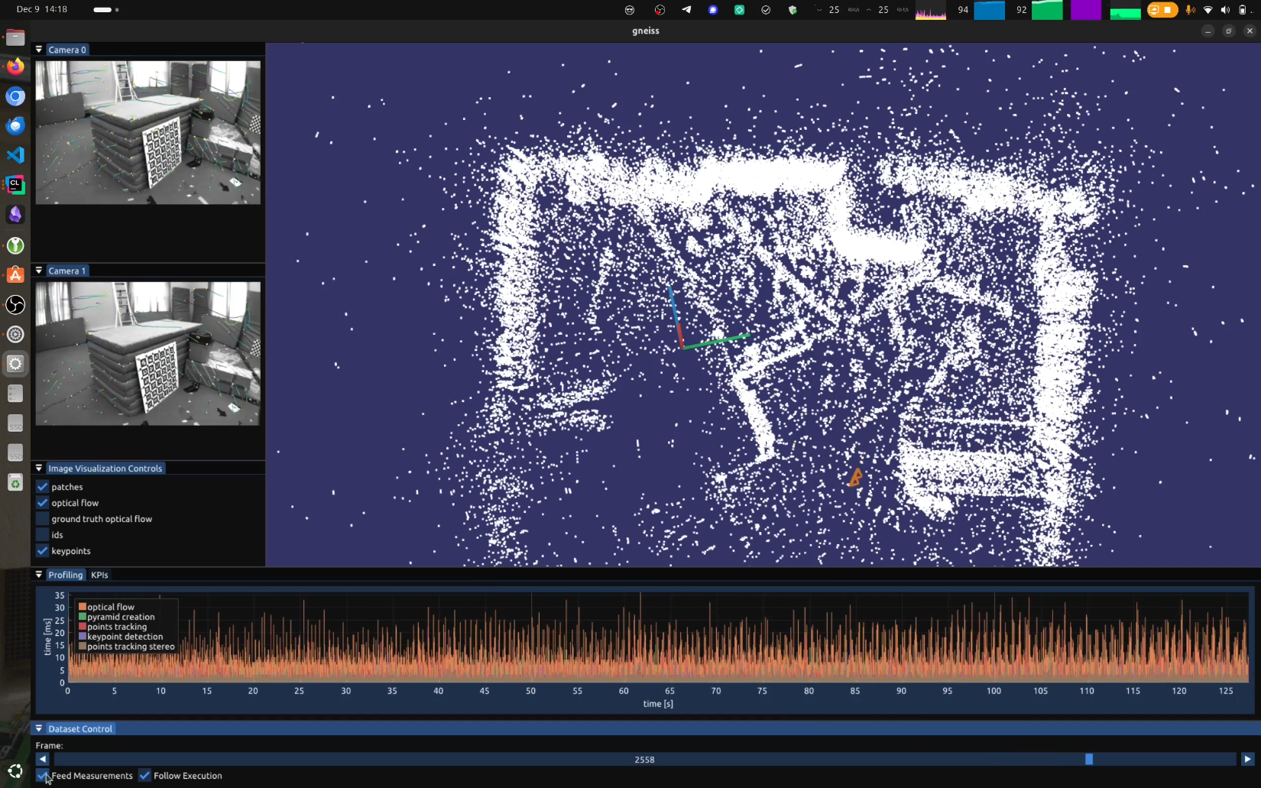Collapse the Dataset Control panel
Image resolution: width=1261 pixels, height=788 pixels.
pyautogui.click(x=39, y=728)
